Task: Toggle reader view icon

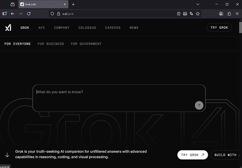Action: (x=179, y=14)
